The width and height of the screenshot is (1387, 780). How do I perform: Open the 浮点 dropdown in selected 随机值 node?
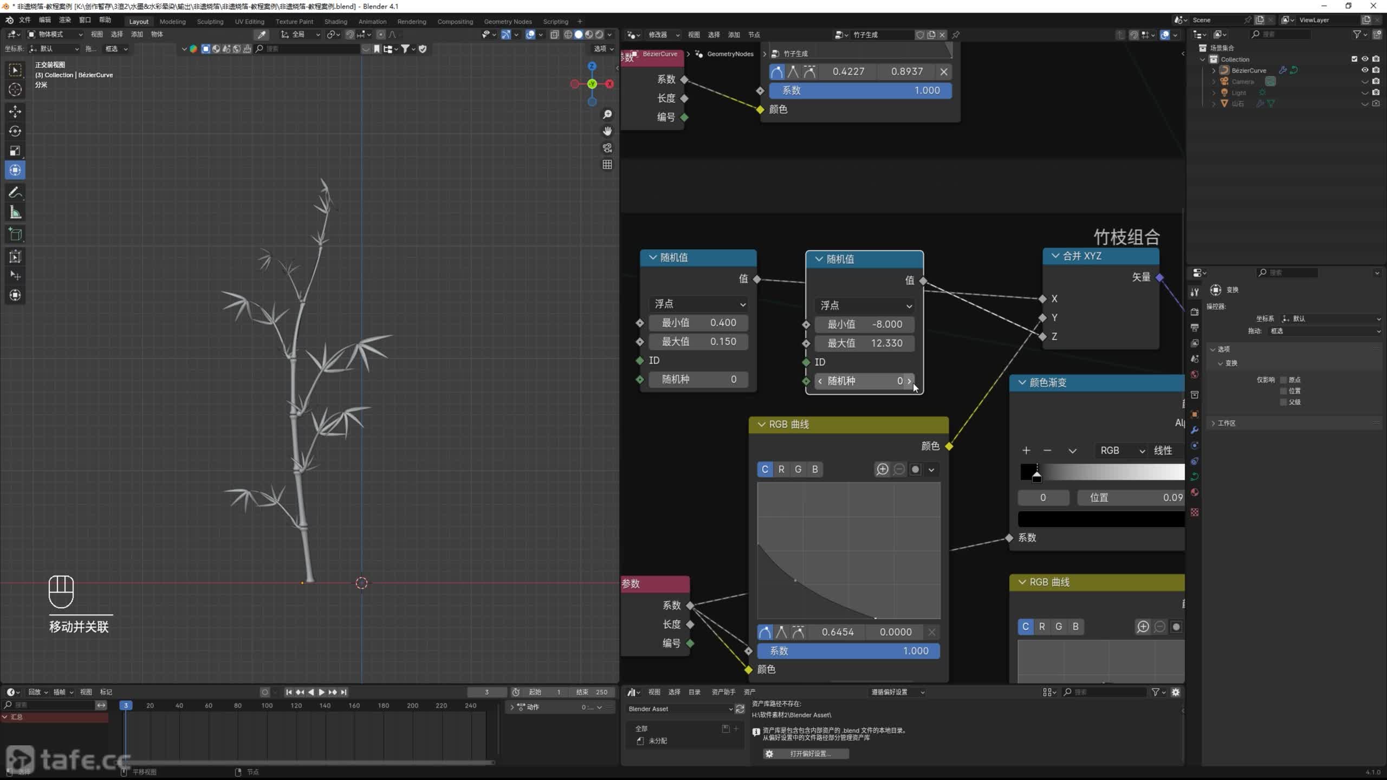864,305
